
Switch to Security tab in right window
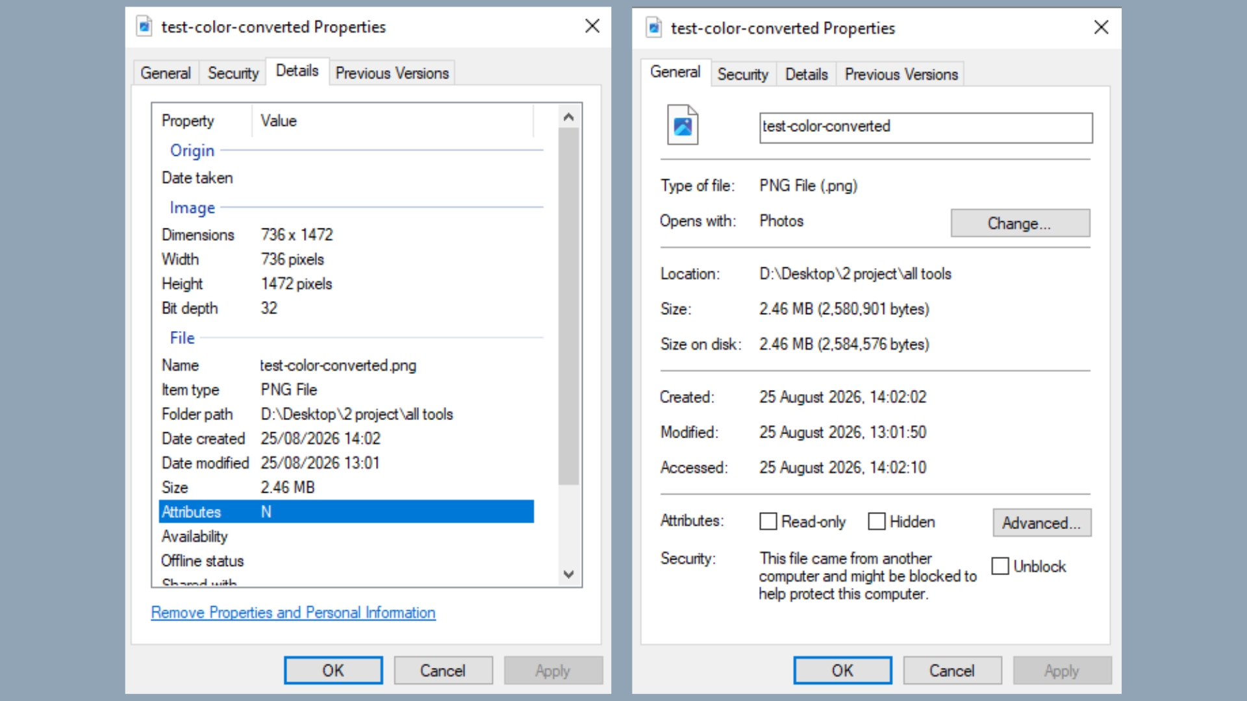742,75
